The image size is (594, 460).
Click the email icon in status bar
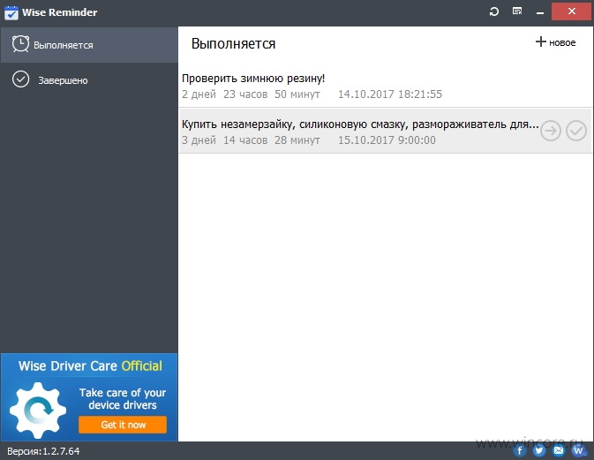[x=559, y=450]
